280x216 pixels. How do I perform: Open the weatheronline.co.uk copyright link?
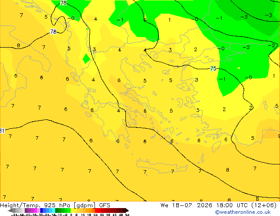click(x=243, y=212)
